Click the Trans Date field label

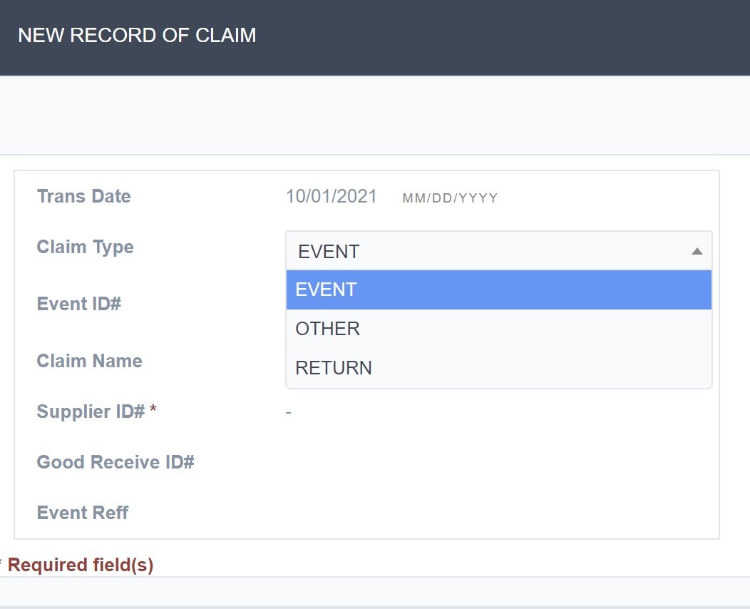[x=84, y=197]
